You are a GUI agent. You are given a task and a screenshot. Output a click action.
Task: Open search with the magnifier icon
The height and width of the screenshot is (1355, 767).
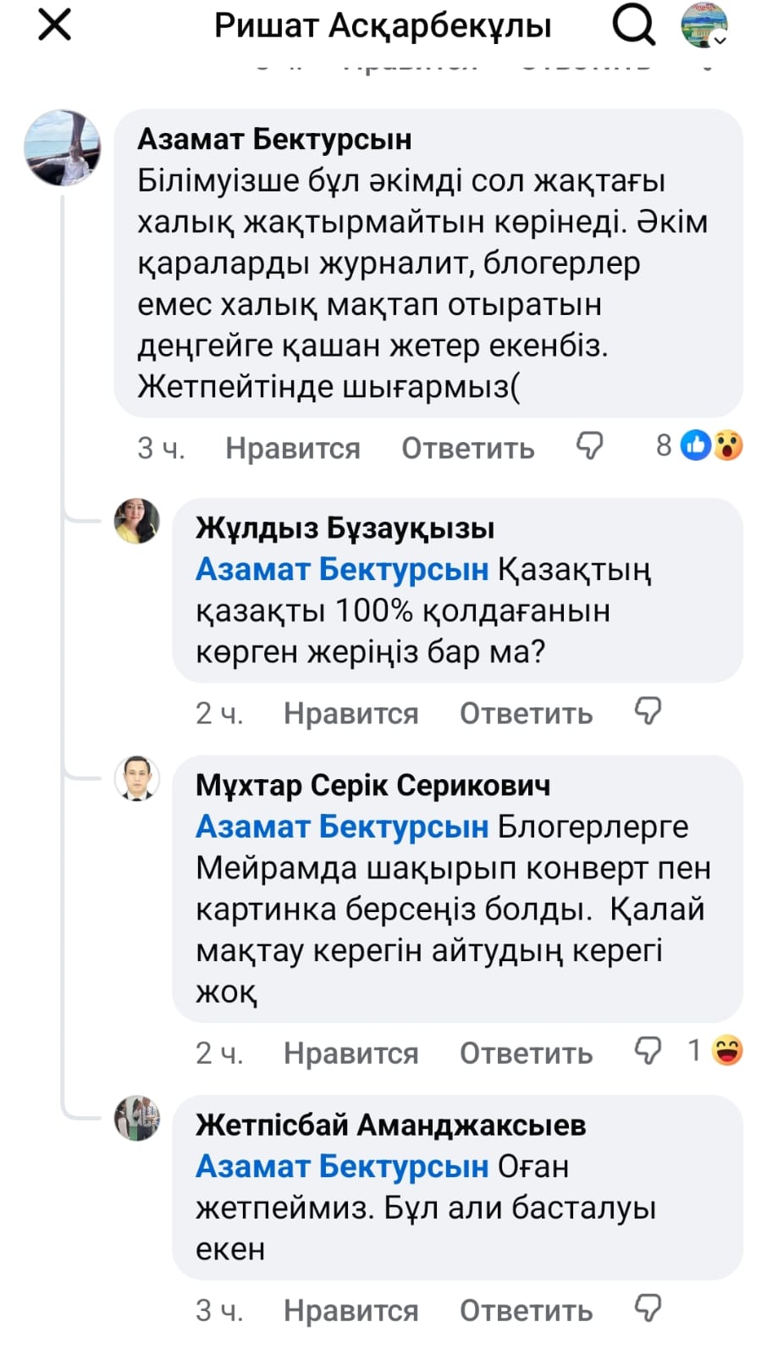point(633,25)
